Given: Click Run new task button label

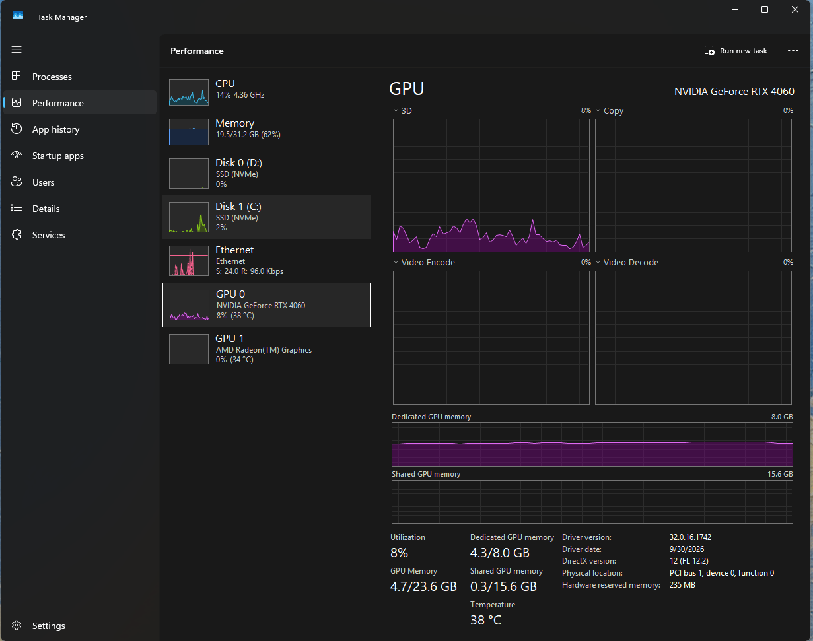Looking at the screenshot, I should pos(744,51).
